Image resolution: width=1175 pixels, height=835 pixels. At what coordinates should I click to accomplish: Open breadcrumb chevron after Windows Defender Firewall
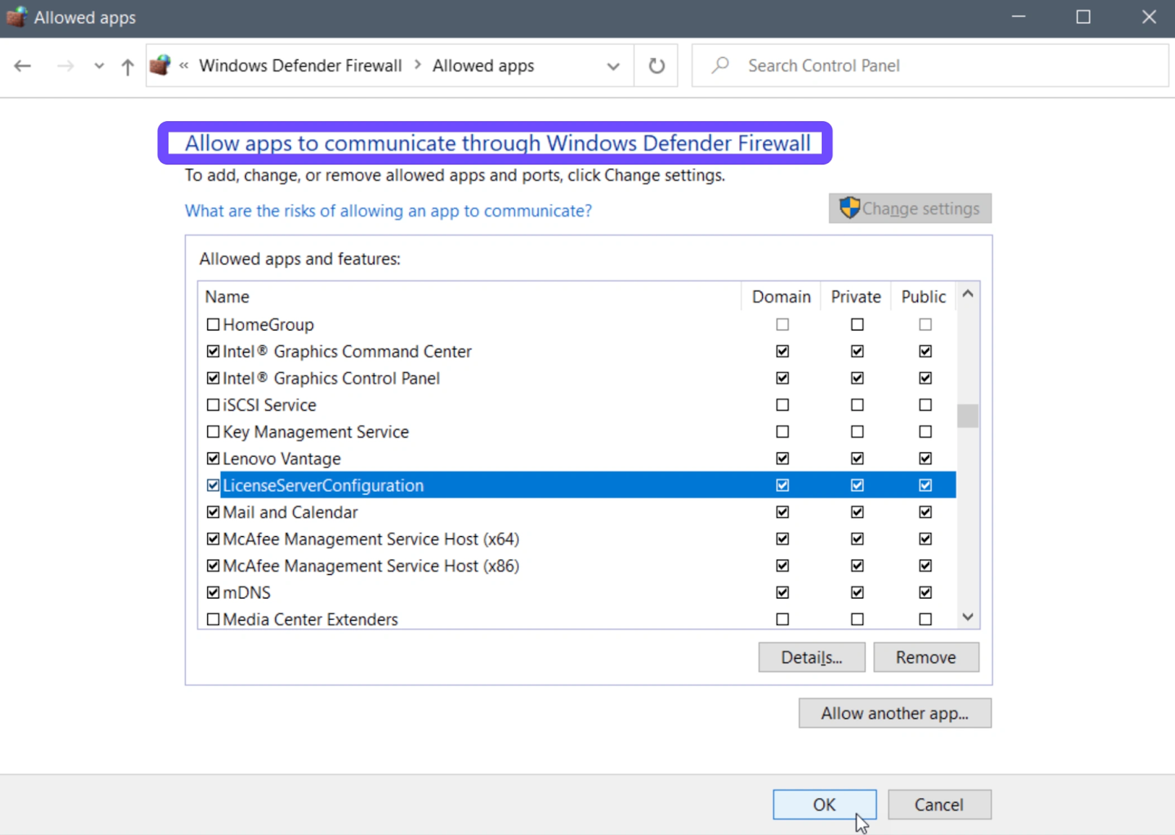418,65
